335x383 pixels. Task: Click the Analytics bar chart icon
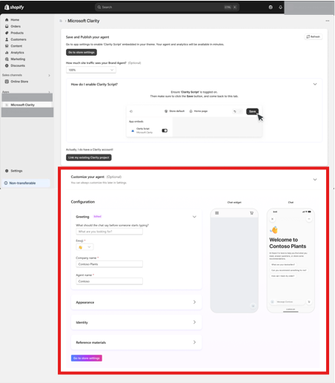click(x=7, y=53)
